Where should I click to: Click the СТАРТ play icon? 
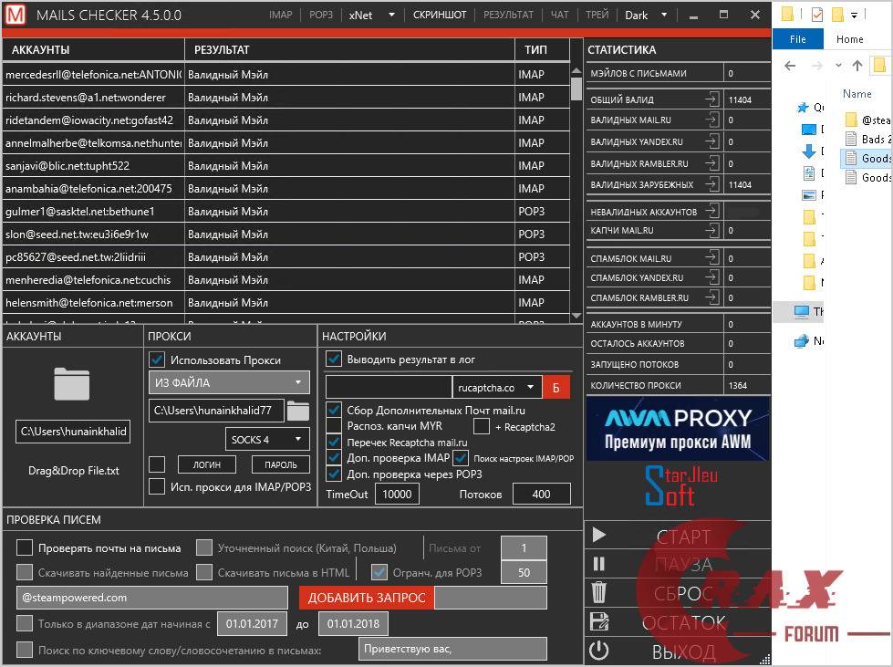601,536
